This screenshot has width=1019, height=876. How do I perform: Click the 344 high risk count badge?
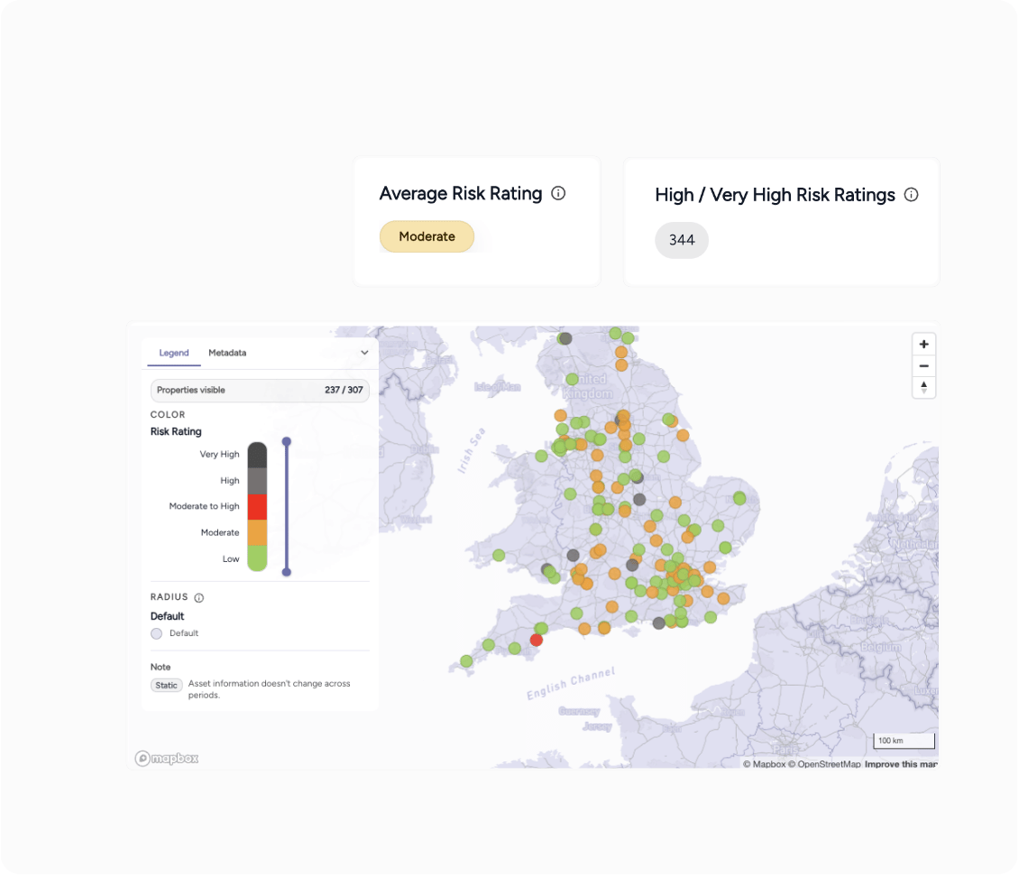(x=682, y=240)
